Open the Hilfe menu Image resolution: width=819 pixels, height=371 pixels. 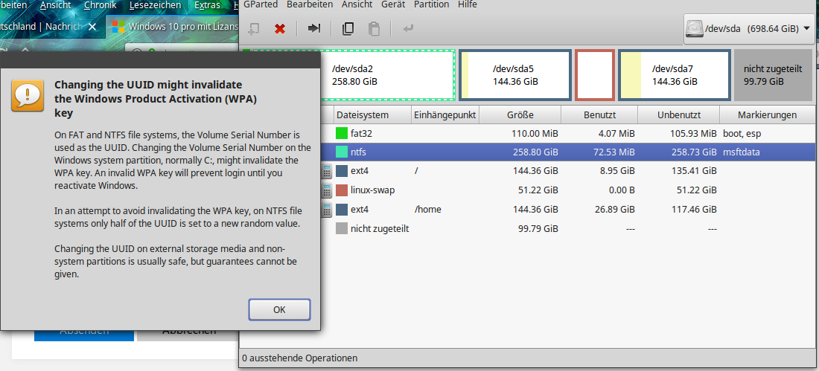point(468,4)
